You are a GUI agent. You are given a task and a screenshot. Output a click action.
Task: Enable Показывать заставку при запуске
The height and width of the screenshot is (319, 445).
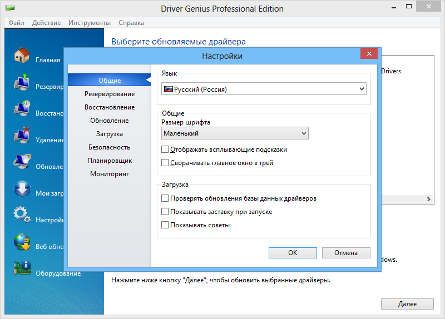(165, 212)
